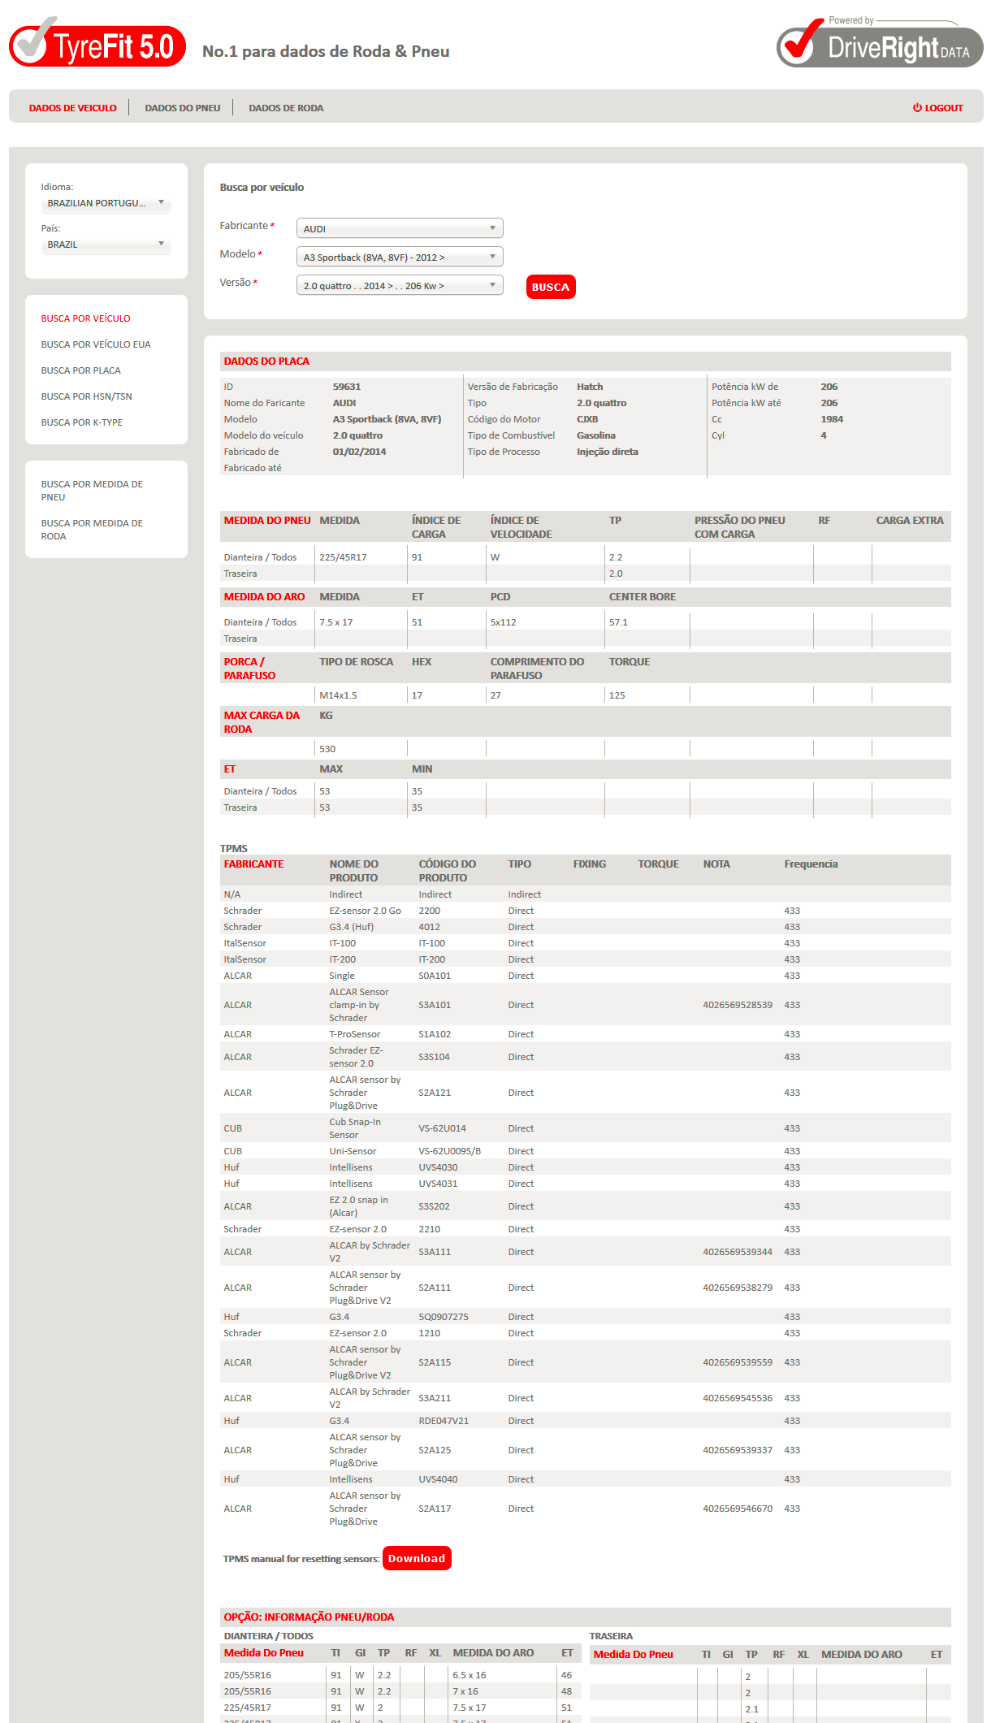Click Fabricado de date 01/02/2014

[x=359, y=452]
